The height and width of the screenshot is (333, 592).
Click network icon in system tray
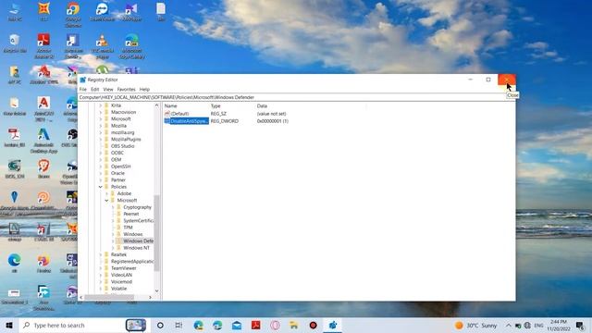[x=527, y=325]
